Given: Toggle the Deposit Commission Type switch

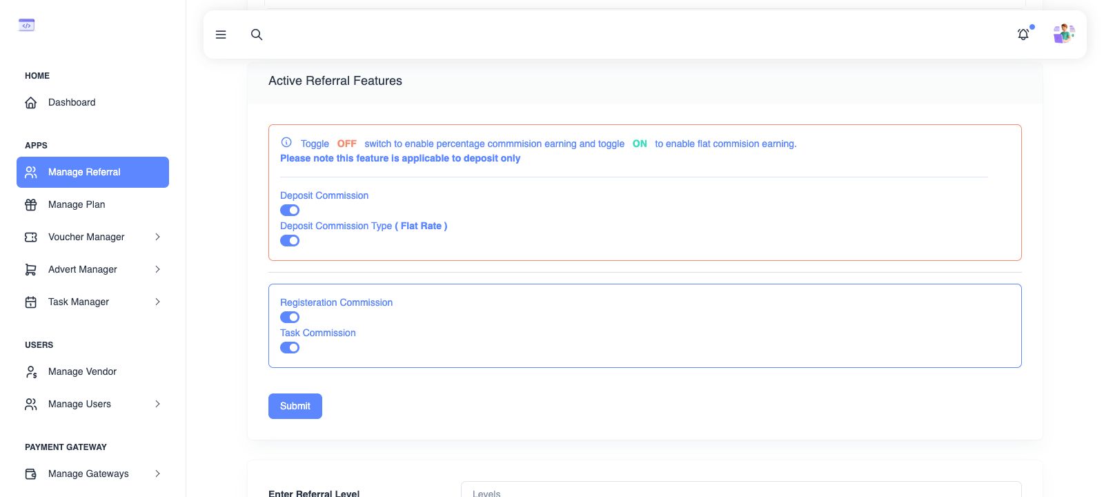Looking at the screenshot, I should point(290,241).
